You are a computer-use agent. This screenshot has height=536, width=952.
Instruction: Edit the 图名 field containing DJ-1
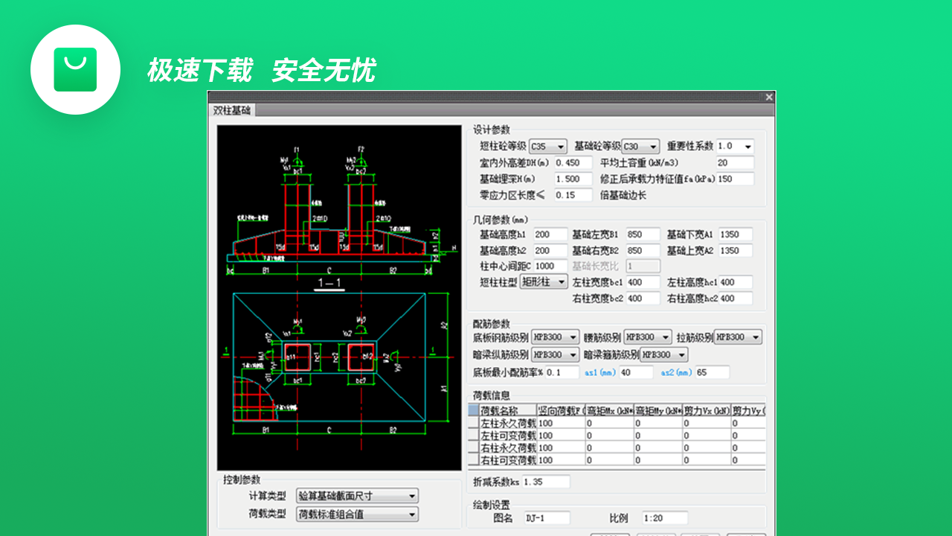(546, 517)
